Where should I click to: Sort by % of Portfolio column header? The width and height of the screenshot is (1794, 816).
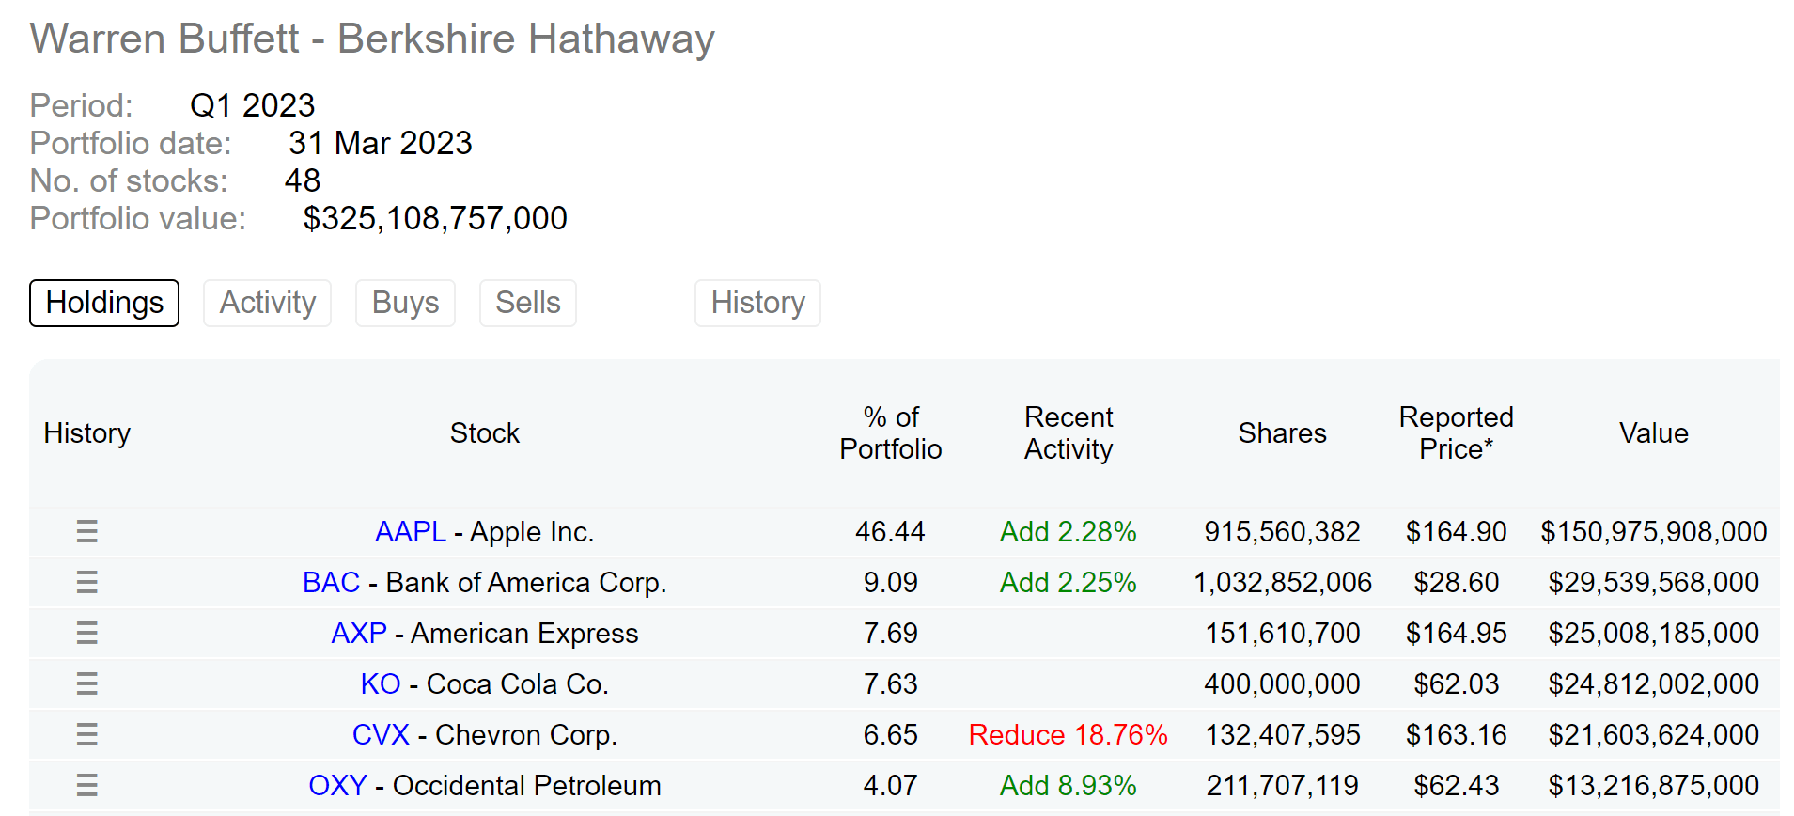pos(891,433)
